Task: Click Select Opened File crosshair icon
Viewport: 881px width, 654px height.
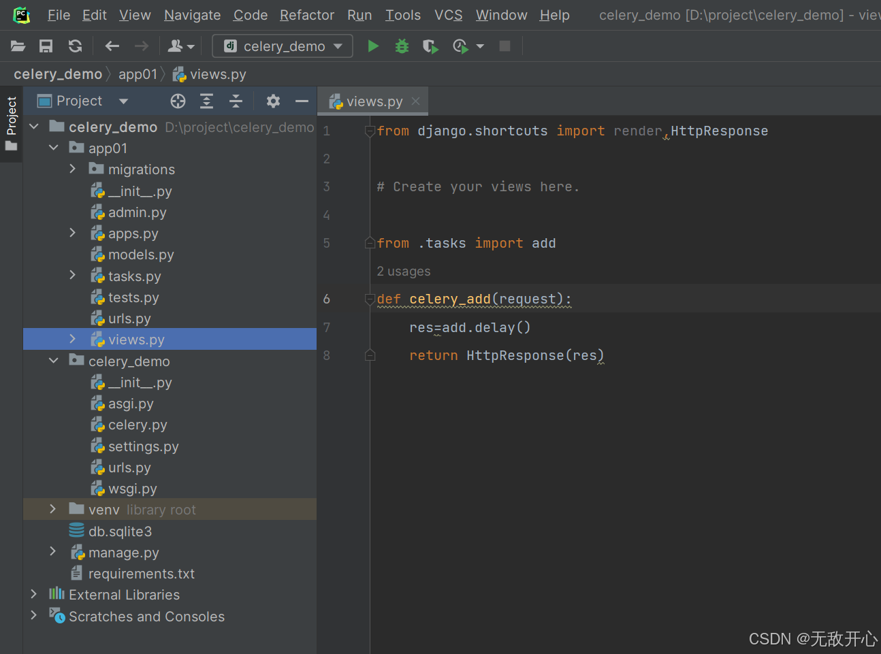Action: [x=178, y=101]
